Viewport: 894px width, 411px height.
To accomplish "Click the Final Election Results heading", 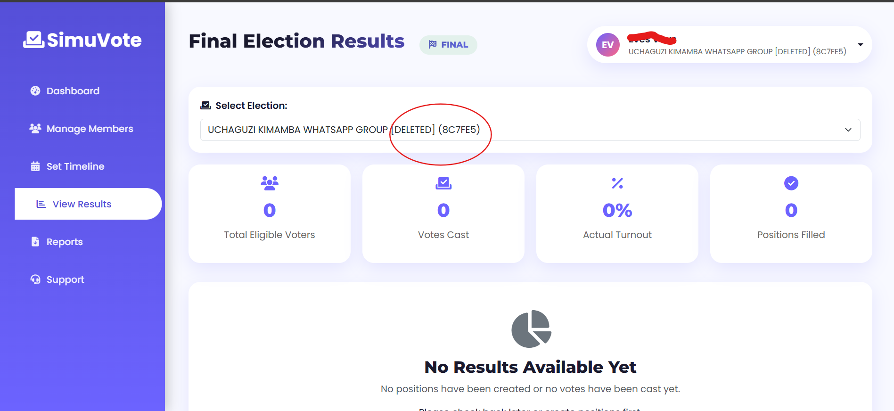I will pos(296,41).
